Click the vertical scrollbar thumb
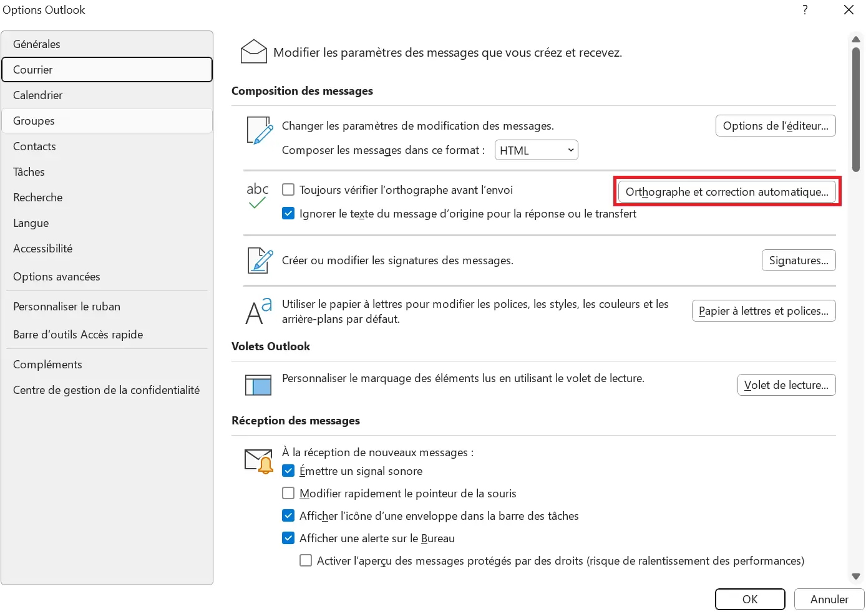This screenshot has width=866, height=612. 856,110
